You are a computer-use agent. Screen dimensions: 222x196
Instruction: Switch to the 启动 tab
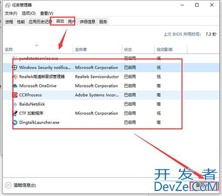60,21
